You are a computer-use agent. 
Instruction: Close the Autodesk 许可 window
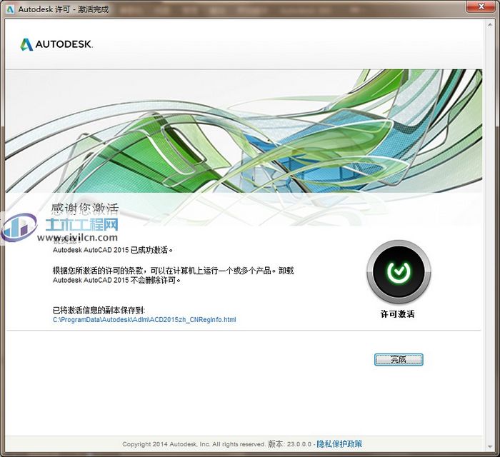[481, 6]
